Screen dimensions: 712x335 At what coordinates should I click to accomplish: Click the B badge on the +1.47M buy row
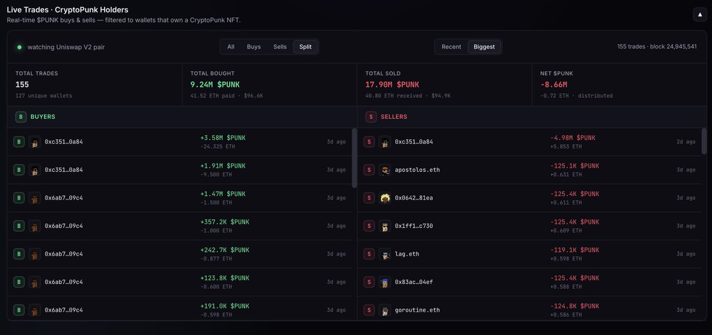click(19, 198)
